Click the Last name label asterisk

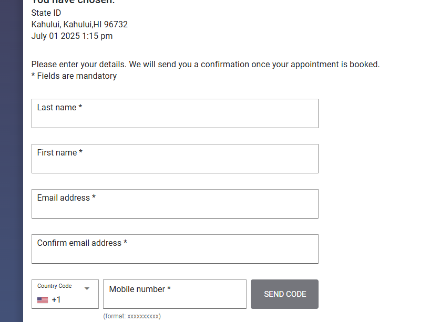click(x=80, y=107)
